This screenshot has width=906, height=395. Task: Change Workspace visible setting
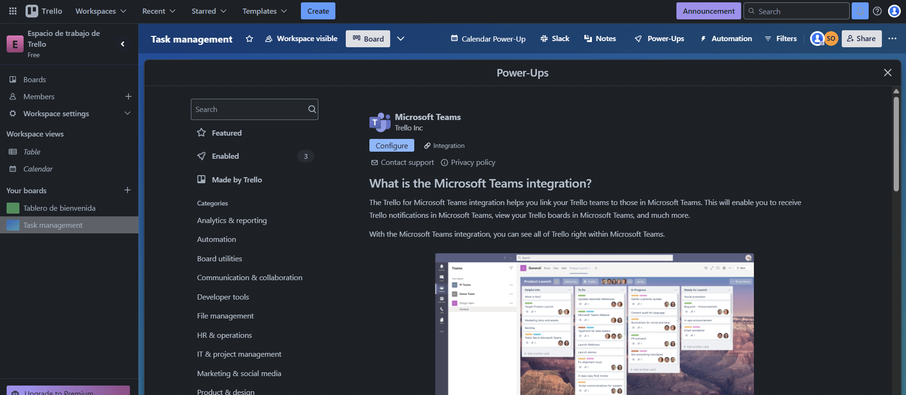[301, 39]
